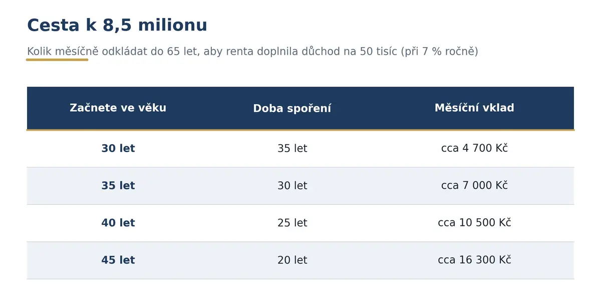601x291 pixels.
Task: Click the '25 let' saving duration cell
Action: click(292, 223)
